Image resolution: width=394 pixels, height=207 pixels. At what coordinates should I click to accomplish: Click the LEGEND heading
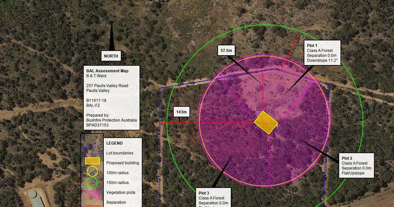pos(115,143)
